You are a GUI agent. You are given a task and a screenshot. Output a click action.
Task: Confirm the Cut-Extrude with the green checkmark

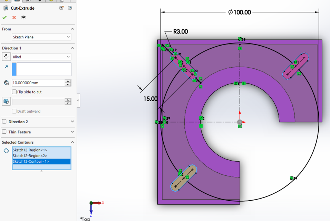(x=4, y=17)
